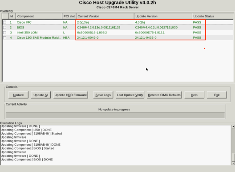Image resolution: width=235 pixels, height=172 pixels.
Task: Click log line '[ 3108AB-8i ] Started'
Action: (47, 134)
